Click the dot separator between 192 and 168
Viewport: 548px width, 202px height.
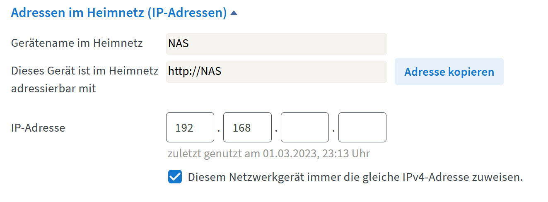(219, 131)
